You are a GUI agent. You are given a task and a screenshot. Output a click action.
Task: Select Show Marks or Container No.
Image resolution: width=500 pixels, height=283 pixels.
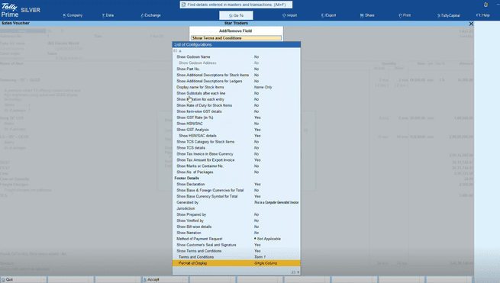click(x=237, y=166)
